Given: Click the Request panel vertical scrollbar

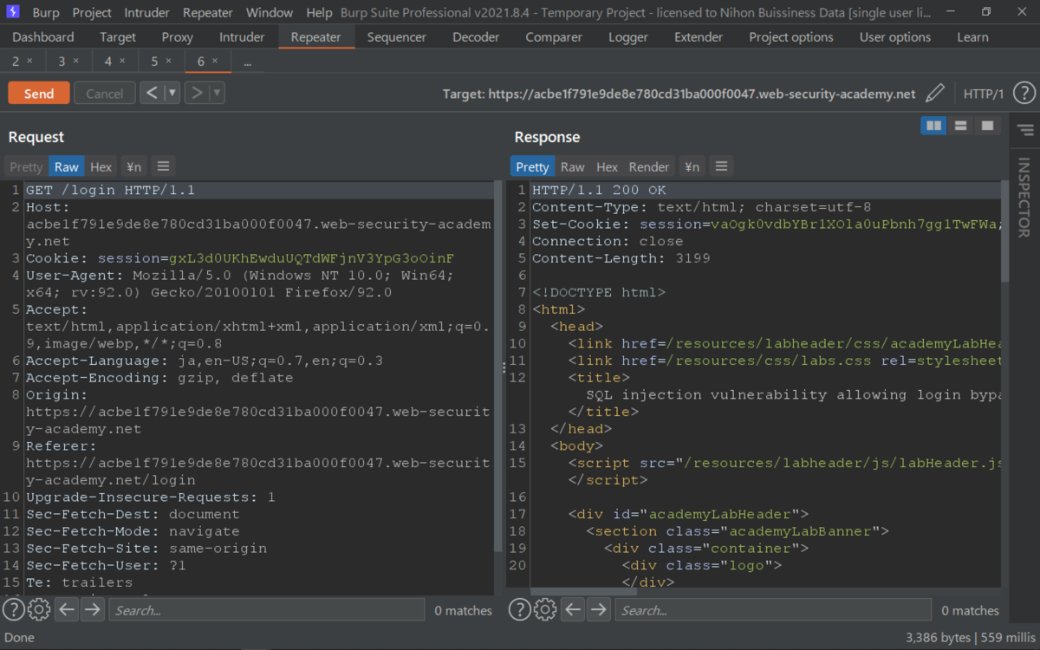Looking at the screenshot, I should tap(498, 367).
